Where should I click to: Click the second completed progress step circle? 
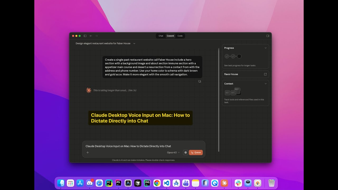tap(233, 56)
